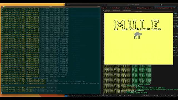Click the terminal window title bar

(x=51, y=7)
